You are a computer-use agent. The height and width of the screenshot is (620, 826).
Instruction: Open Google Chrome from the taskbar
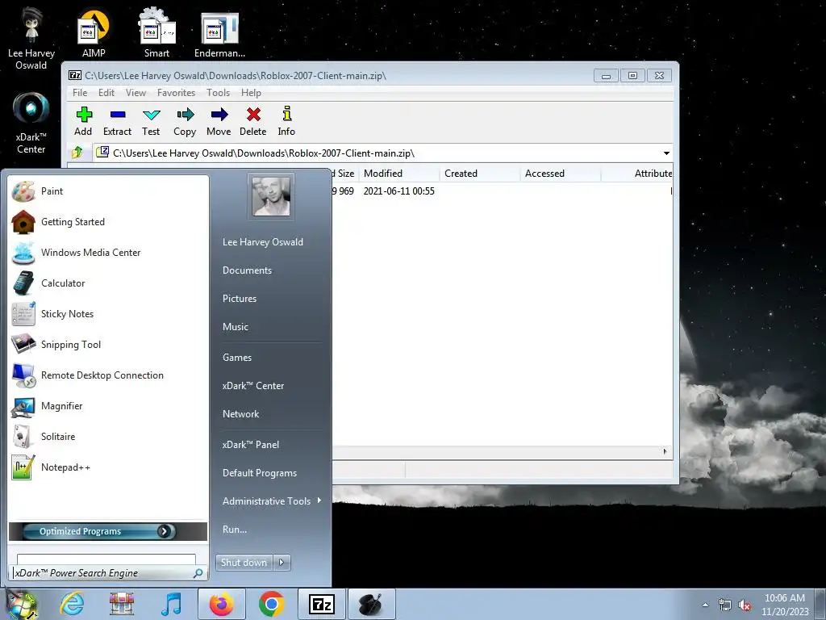271,604
